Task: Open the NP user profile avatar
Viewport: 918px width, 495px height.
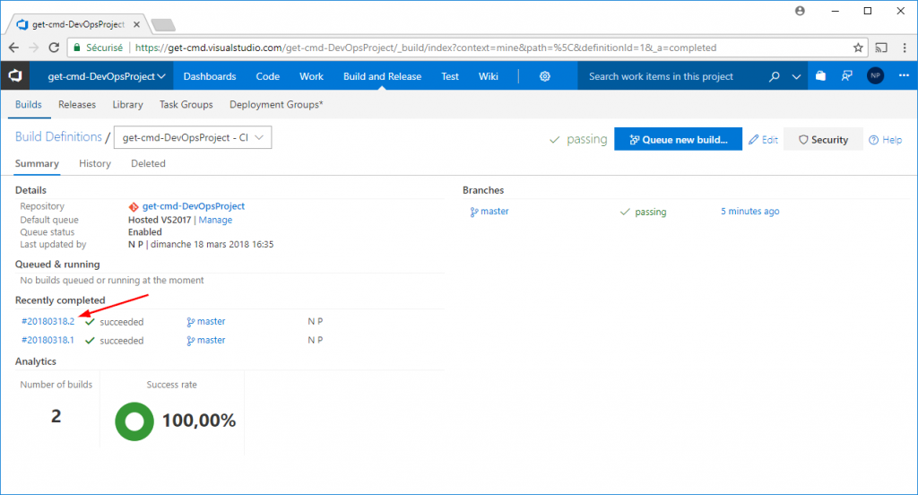Action: pos(876,75)
